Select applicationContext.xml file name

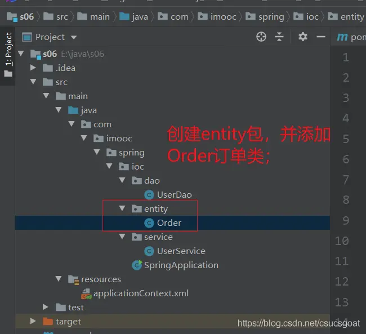(141, 293)
